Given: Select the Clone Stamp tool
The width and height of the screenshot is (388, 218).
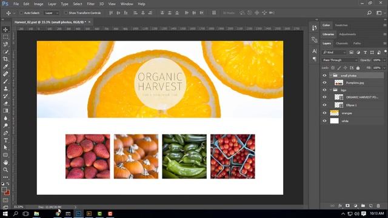Looking at the screenshot, I should tap(5, 89).
